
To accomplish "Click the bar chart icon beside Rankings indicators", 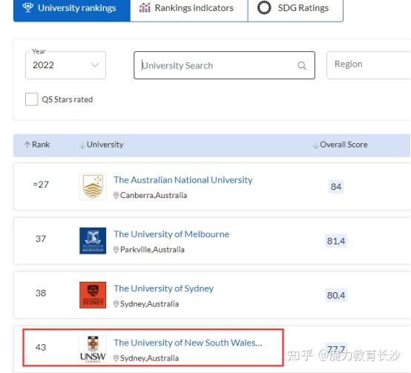I will [x=145, y=7].
